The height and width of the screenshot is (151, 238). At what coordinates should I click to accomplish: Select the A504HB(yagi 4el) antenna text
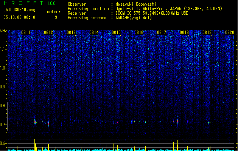pos(134,18)
